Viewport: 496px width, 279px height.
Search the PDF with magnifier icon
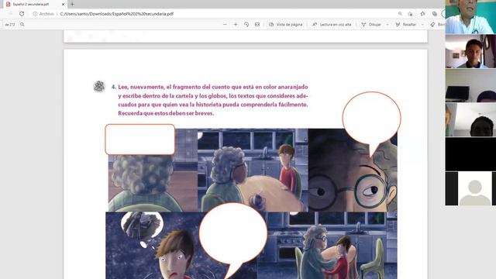(22, 24)
